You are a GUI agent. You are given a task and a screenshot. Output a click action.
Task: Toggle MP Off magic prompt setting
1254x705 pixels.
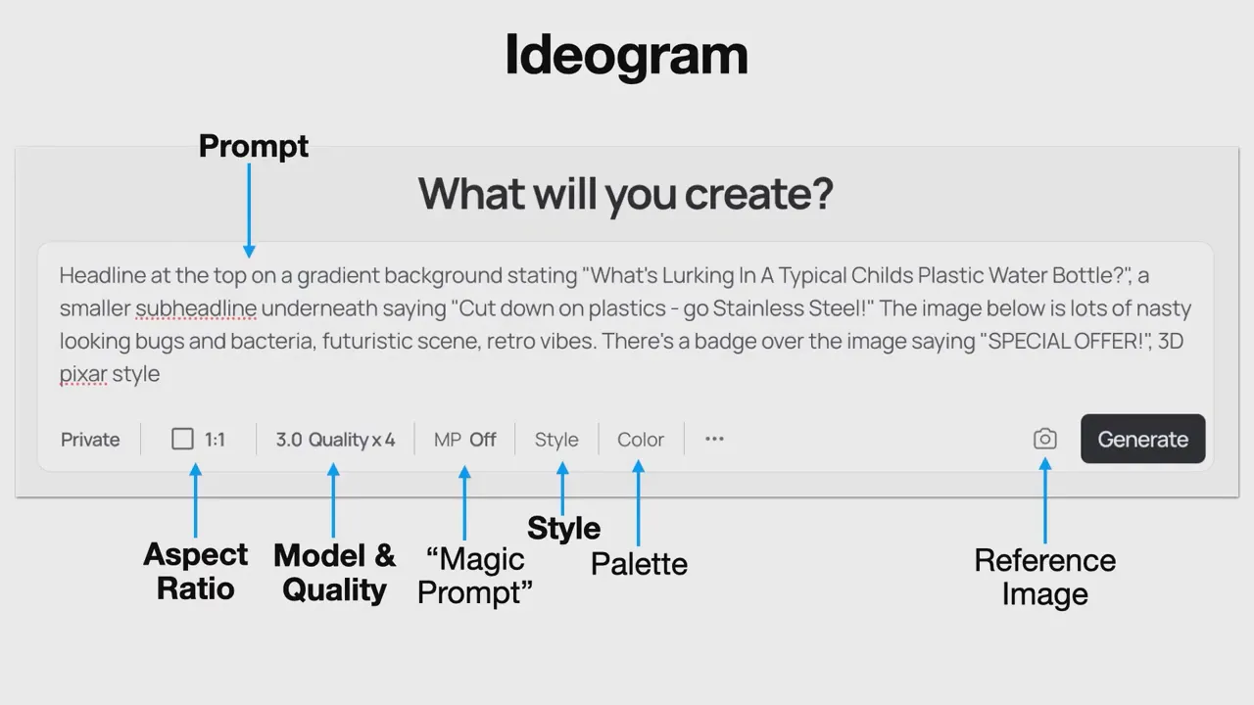tap(464, 440)
